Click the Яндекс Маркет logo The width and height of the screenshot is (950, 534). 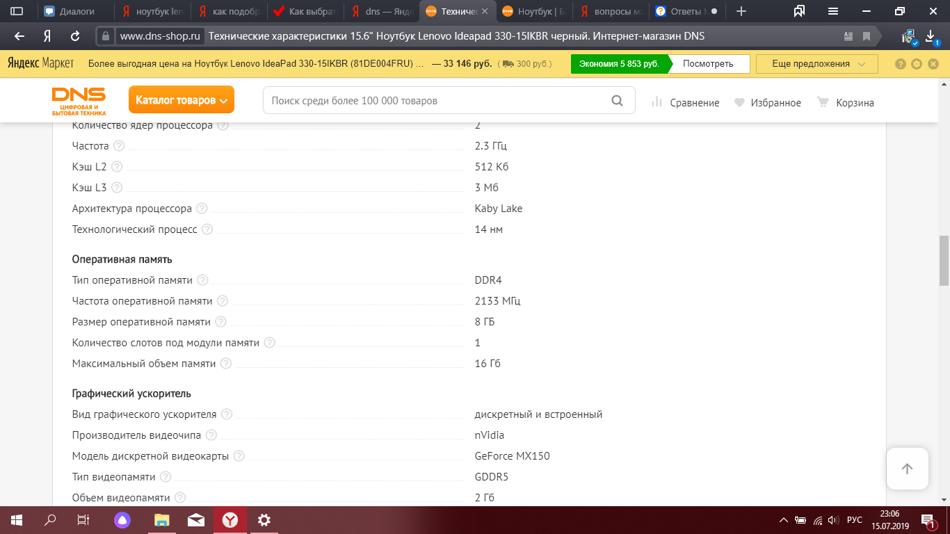tap(40, 63)
